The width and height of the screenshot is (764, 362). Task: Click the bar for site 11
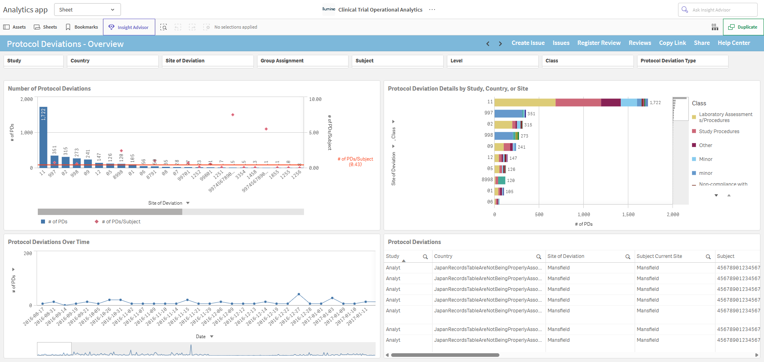43,137
